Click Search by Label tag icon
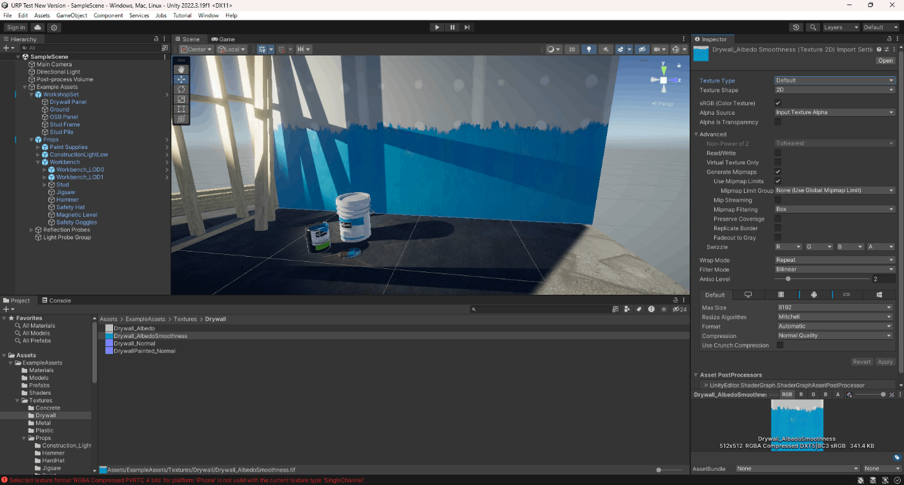The height and width of the screenshot is (485, 904). pos(639,310)
